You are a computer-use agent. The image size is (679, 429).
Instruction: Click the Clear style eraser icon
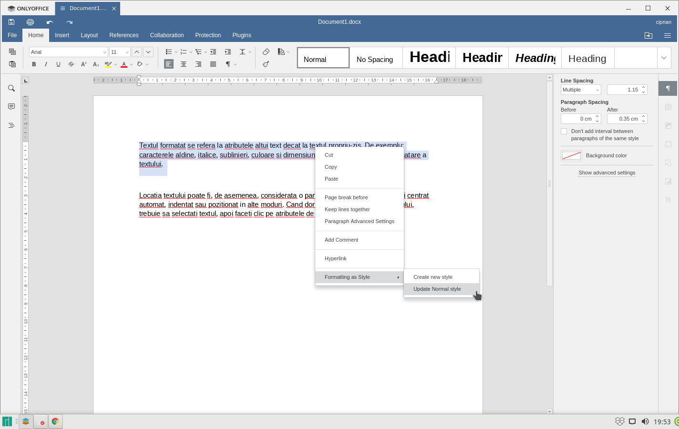click(266, 52)
